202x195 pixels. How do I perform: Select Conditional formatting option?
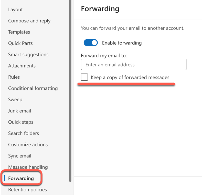click(x=33, y=88)
